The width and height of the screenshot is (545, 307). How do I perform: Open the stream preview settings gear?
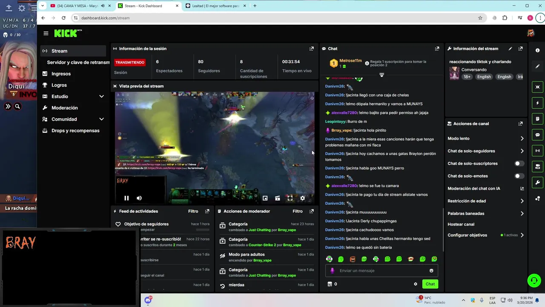(x=303, y=198)
